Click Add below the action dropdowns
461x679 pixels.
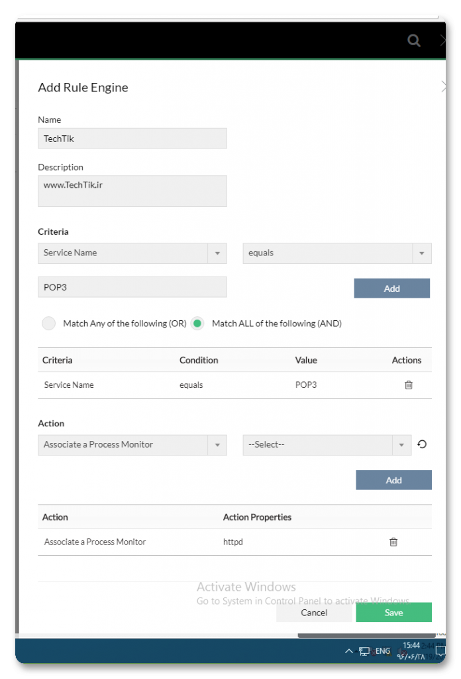393,479
